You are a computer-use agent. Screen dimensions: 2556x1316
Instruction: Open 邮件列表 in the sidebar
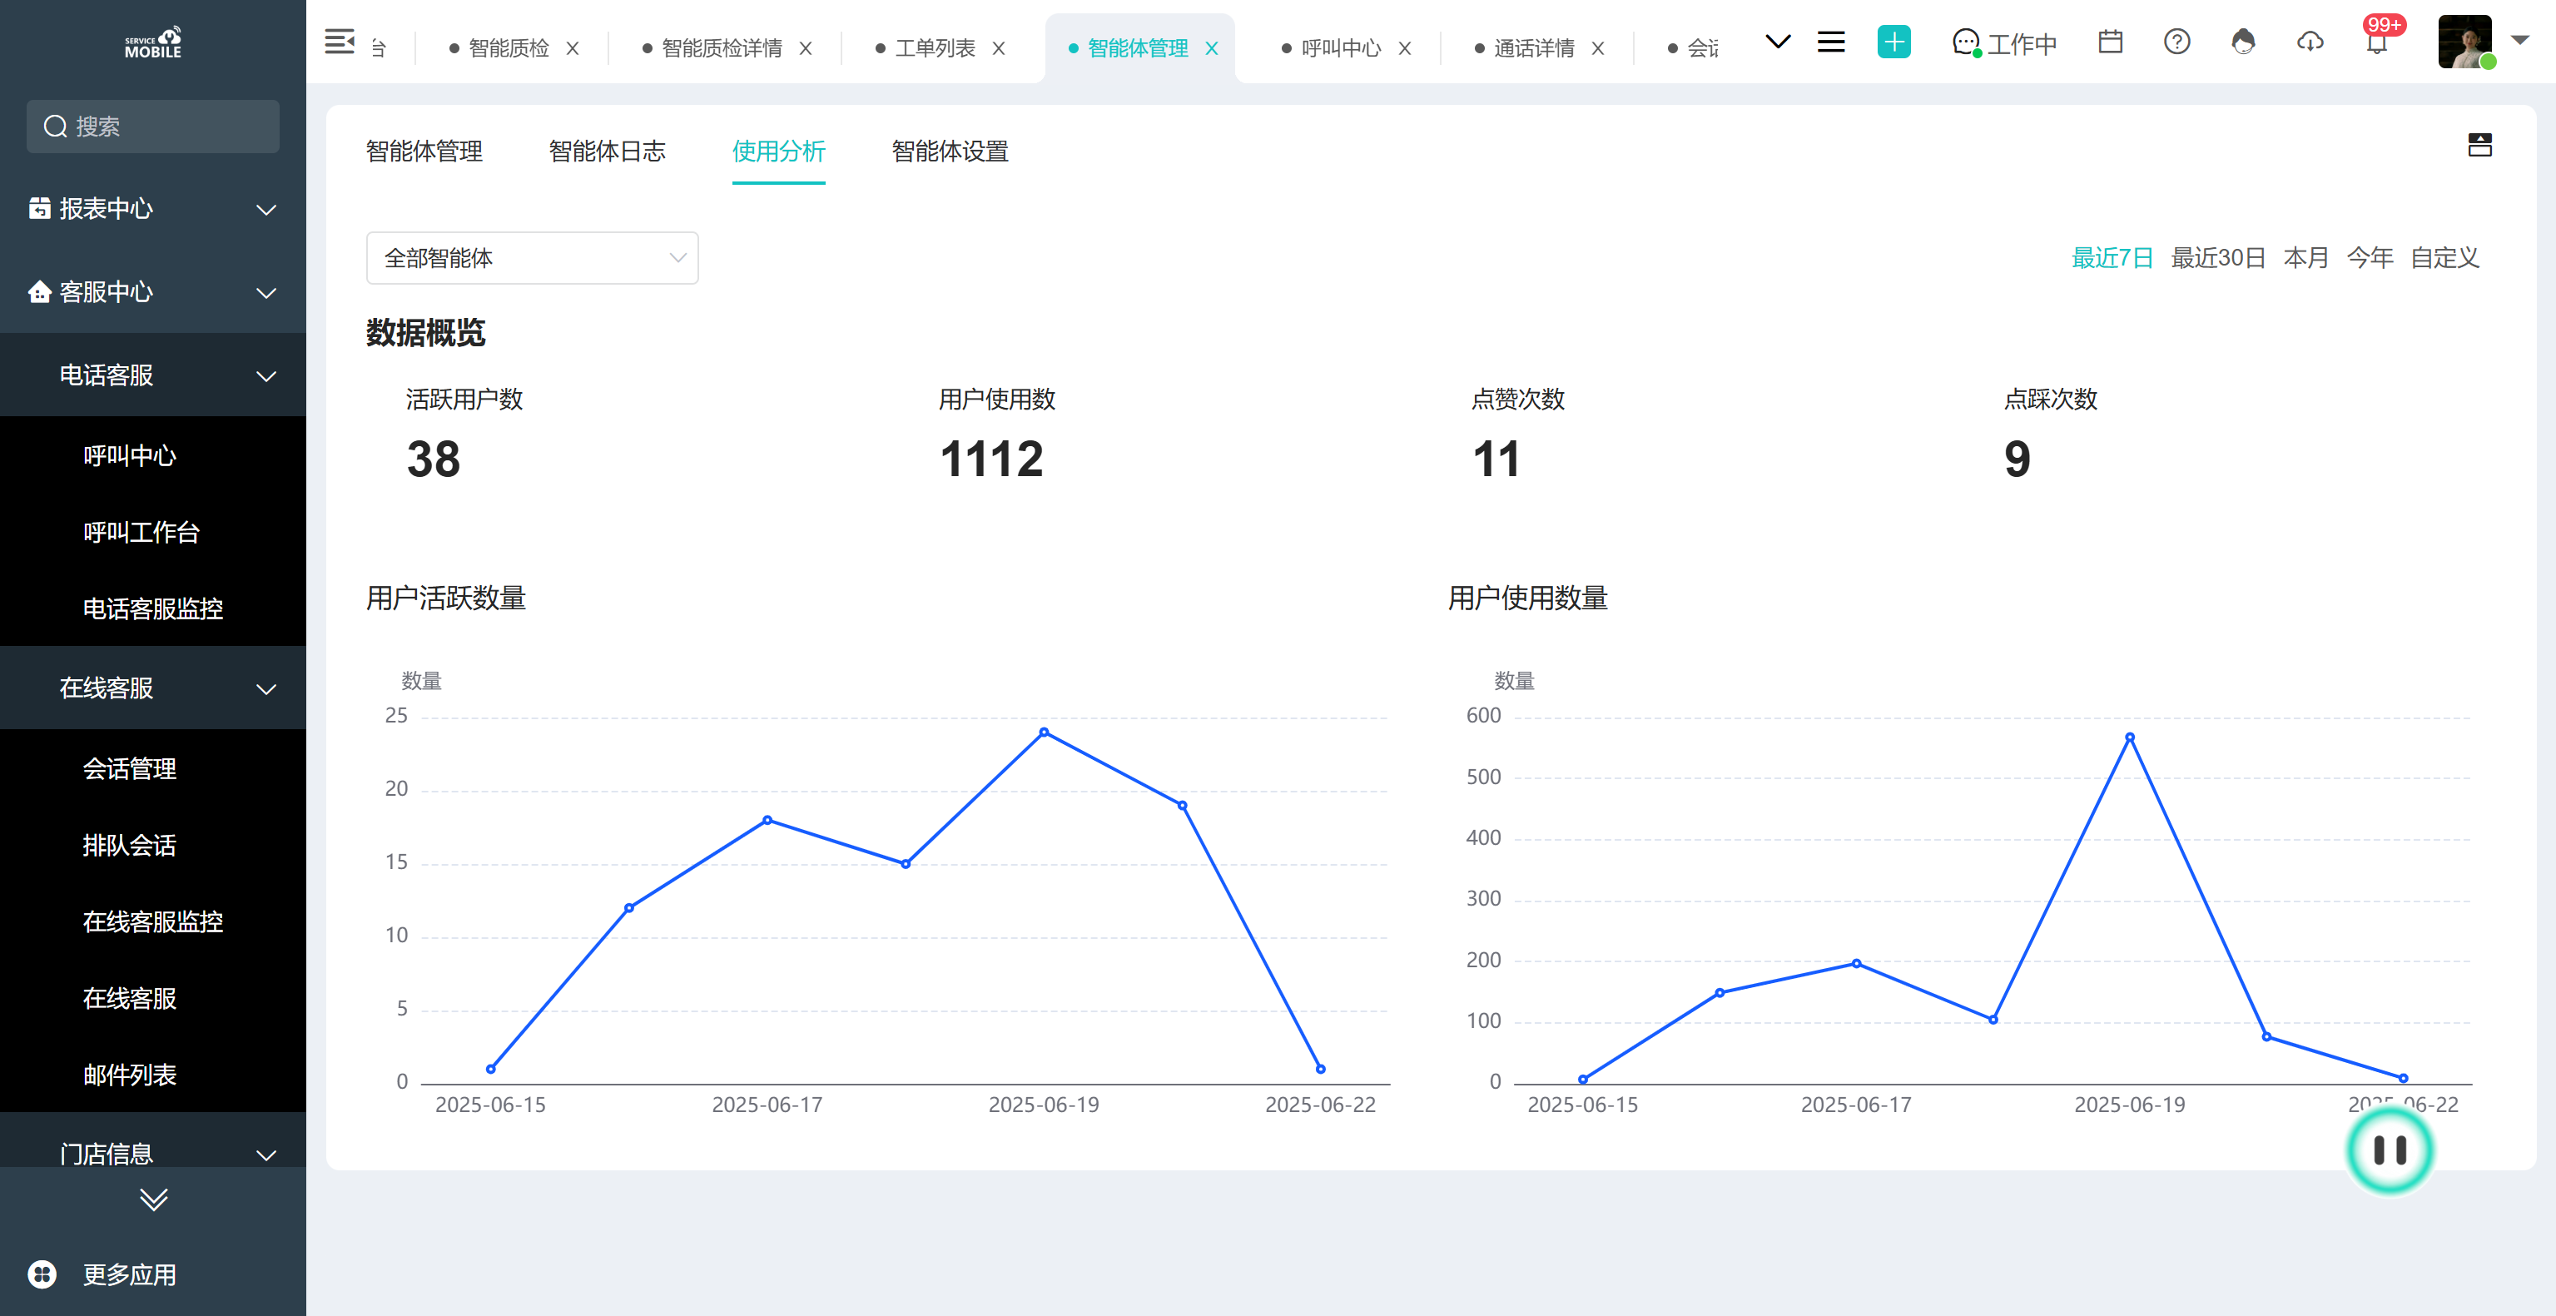point(130,1074)
